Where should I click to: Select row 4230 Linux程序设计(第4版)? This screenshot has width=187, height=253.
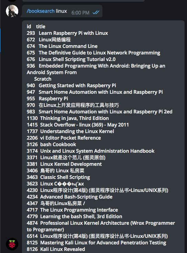[98, 190]
